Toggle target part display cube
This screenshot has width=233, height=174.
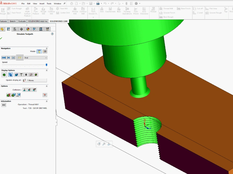(x=16, y=75)
